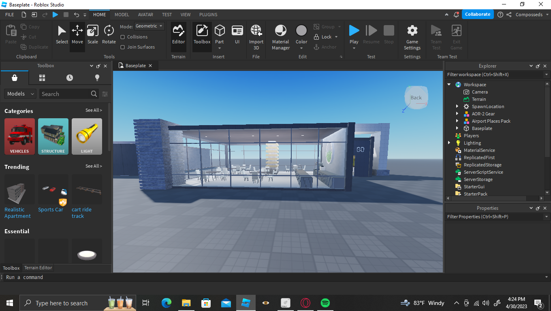
Task: Switch to the TEST ribbon tab
Action: click(x=167, y=15)
